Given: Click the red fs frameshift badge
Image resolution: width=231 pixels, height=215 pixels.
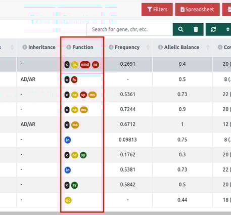Looking at the screenshot, I should [74, 79].
